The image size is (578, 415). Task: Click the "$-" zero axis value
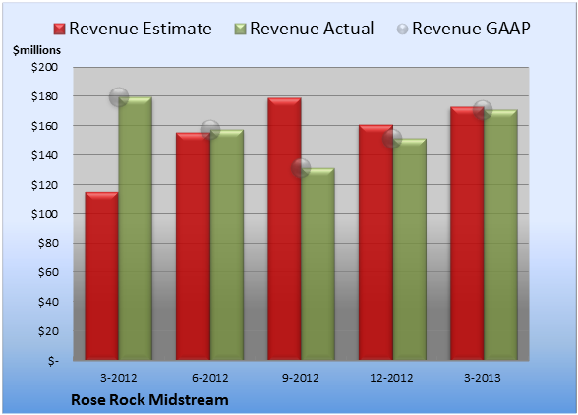tap(53, 360)
